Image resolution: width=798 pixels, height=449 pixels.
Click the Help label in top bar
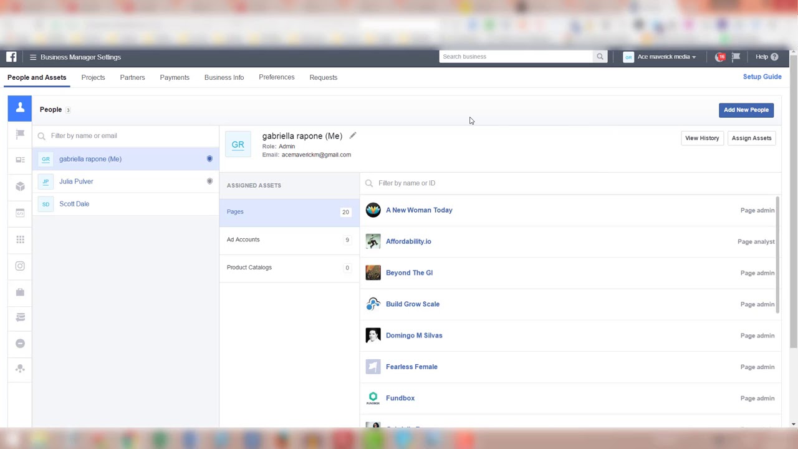pyautogui.click(x=762, y=57)
